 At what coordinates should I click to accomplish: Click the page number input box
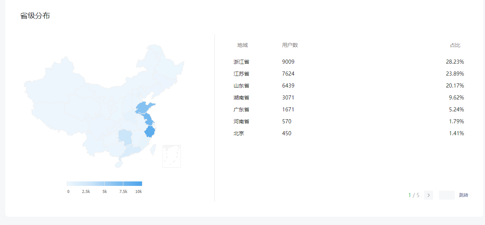(x=447, y=195)
